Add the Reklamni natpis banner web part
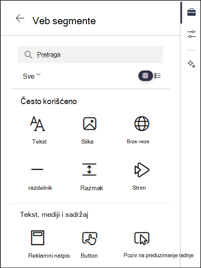 [37, 238]
